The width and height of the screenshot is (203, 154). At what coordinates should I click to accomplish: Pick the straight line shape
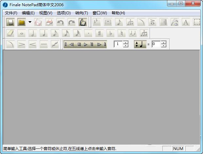44,44
